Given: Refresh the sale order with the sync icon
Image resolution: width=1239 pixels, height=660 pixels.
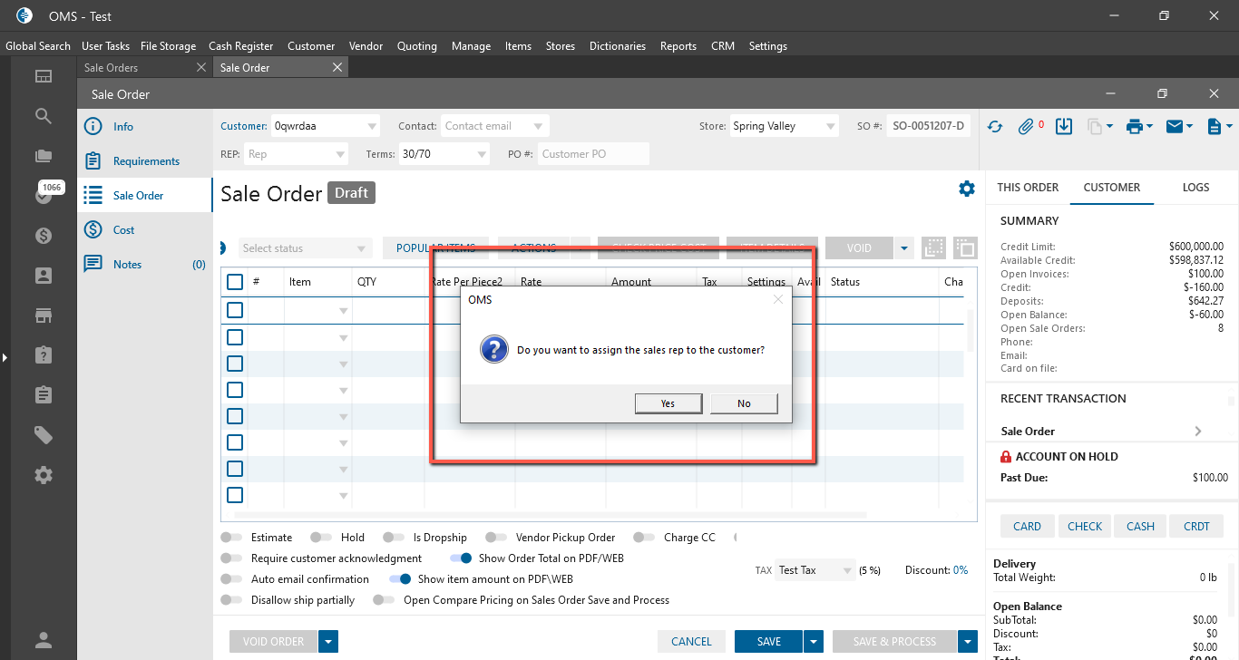Looking at the screenshot, I should pyautogui.click(x=995, y=127).
